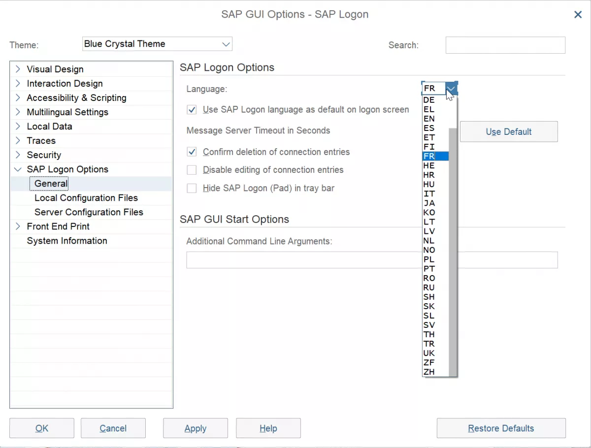The width and height of the screenshot is (591, 448).
Task: Choose HU in the language list
Action: click(435, 184)
